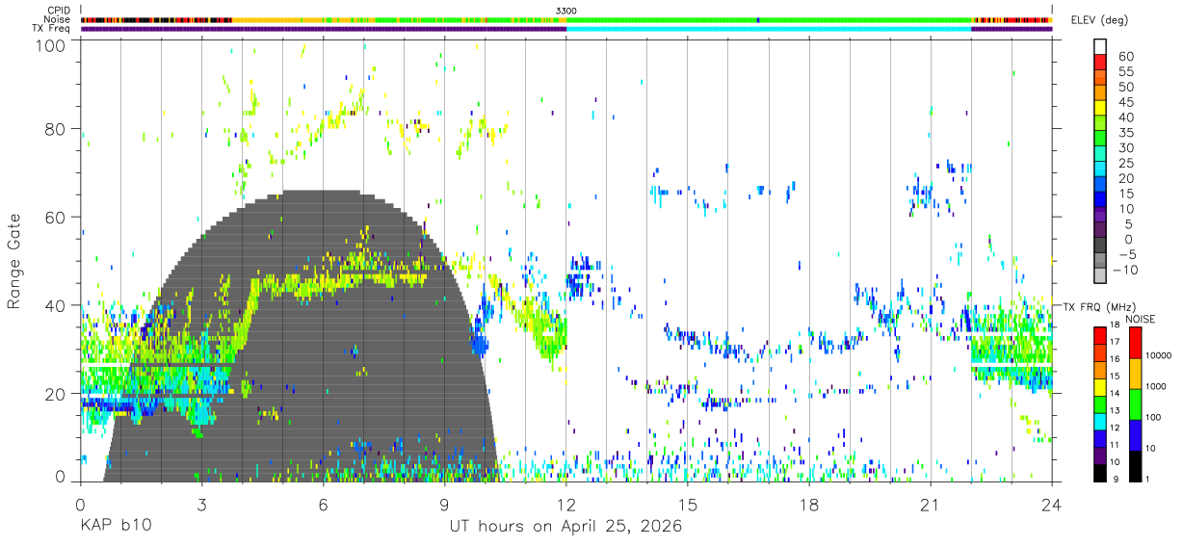
Task: Select the black 1–10 NOISE swatch
Action: click(x=1136, y=466)
